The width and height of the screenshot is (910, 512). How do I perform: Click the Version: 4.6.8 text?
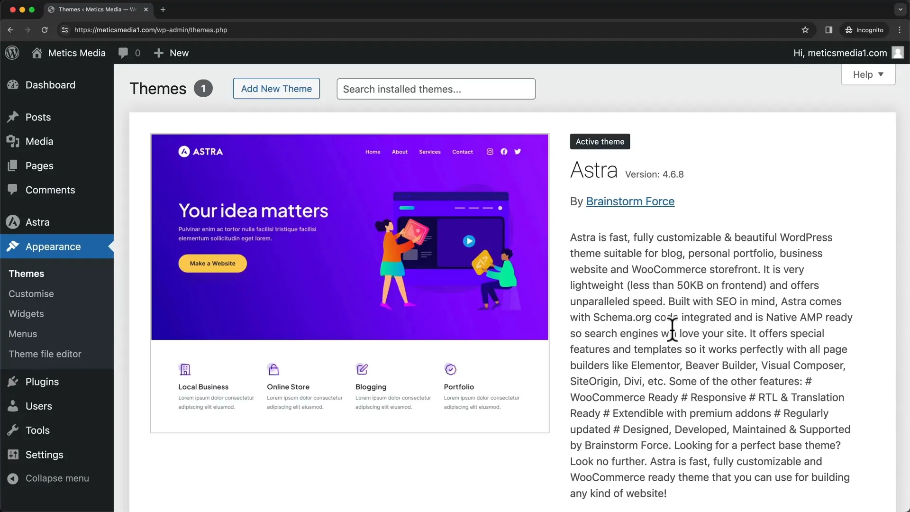click(654, 174)
